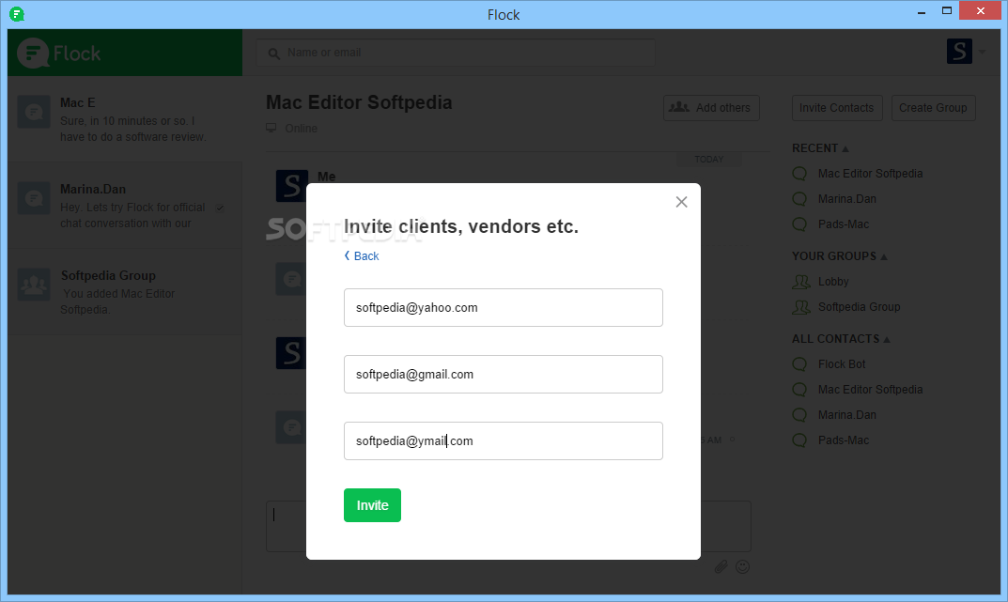Collapse the ALL CONTACTS section
The height and width of the screenshot is (602, 1008).
pyautogui.click(x=841, y=339)
